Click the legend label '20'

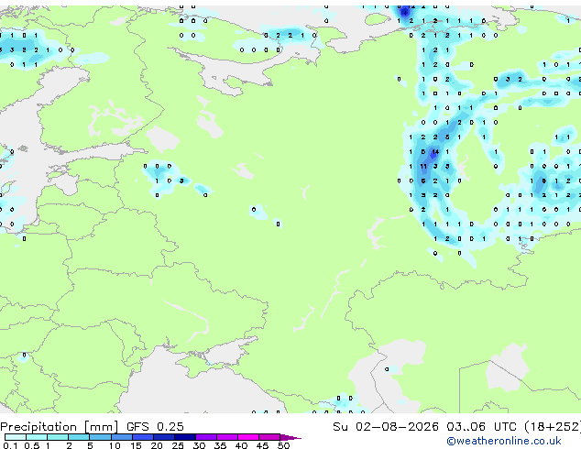pyautogui.click(x=157, y=445)
